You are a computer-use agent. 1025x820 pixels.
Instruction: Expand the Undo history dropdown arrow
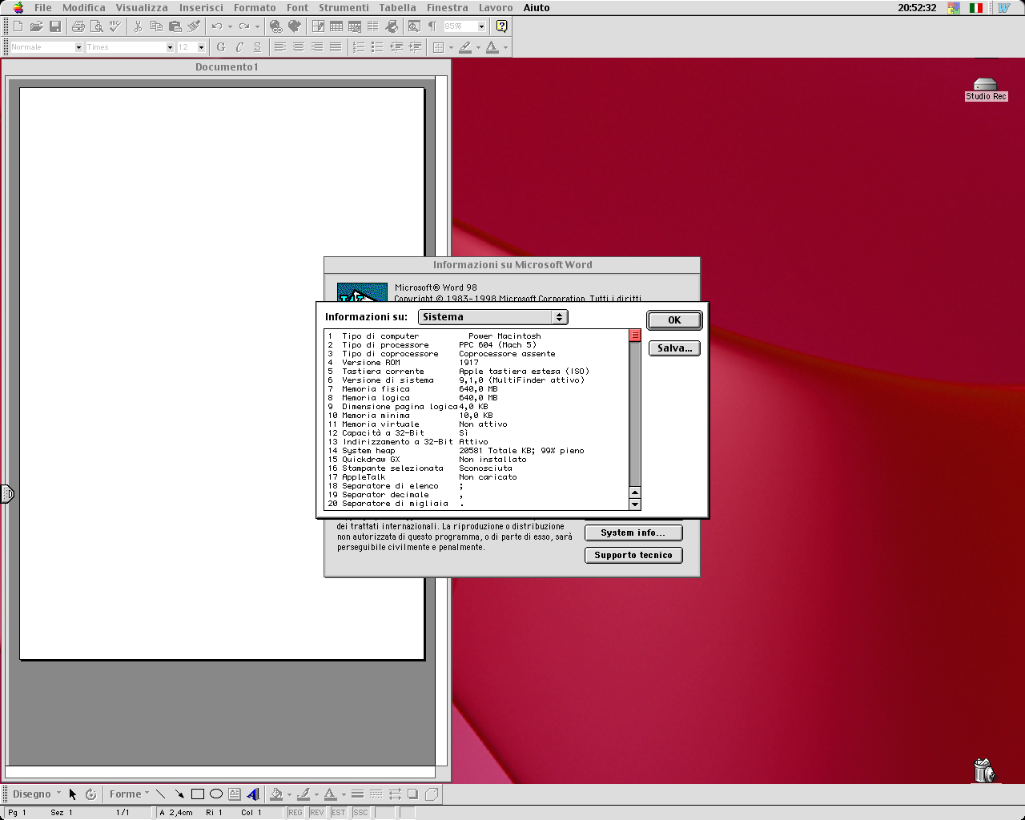(230, 26)
